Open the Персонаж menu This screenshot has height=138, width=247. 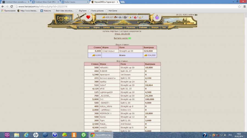click(84, 28)
